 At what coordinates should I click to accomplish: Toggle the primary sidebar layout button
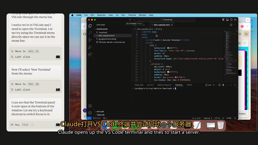[x=223, y=20]
